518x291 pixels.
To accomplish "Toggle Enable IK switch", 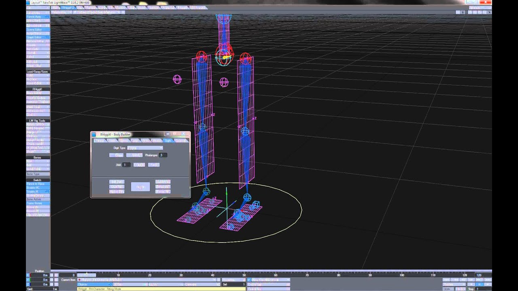I will click(x=38, y=192).
